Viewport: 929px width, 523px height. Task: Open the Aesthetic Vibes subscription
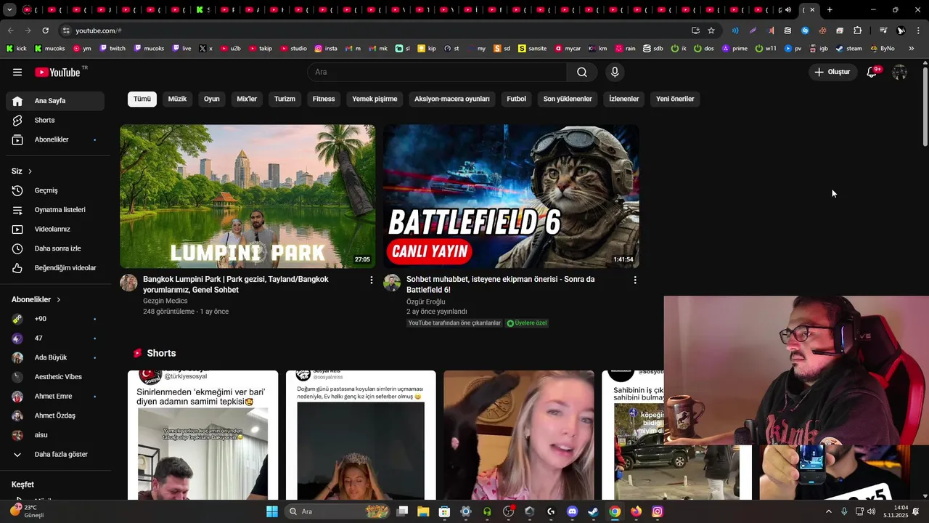click(x=55, y=377)
